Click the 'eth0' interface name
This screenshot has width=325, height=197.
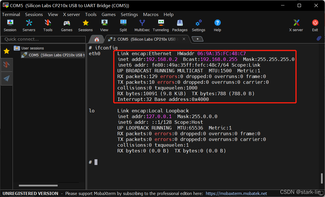[95, 53]
